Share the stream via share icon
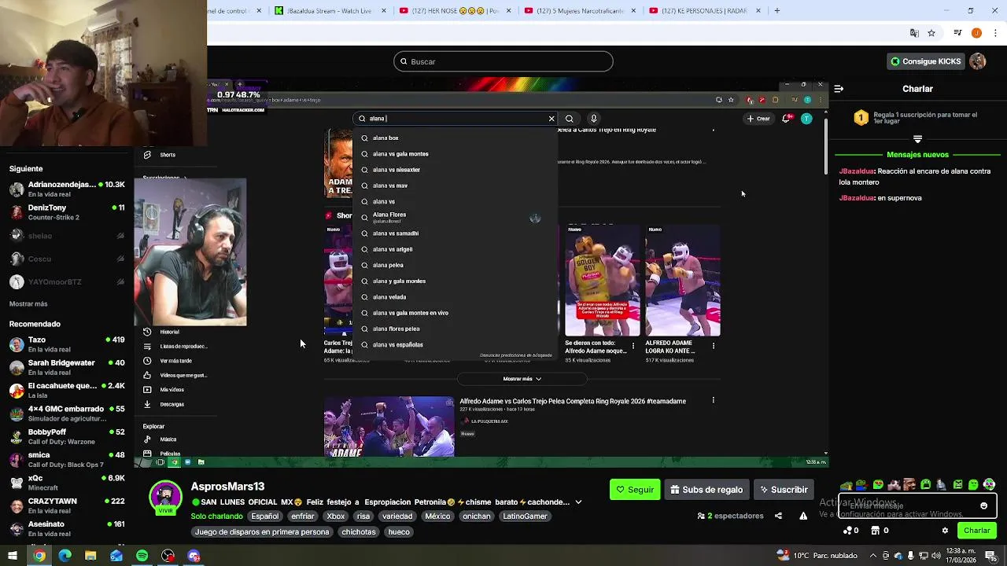Screen dimensions: 1007x566 (x=778, y=516)
